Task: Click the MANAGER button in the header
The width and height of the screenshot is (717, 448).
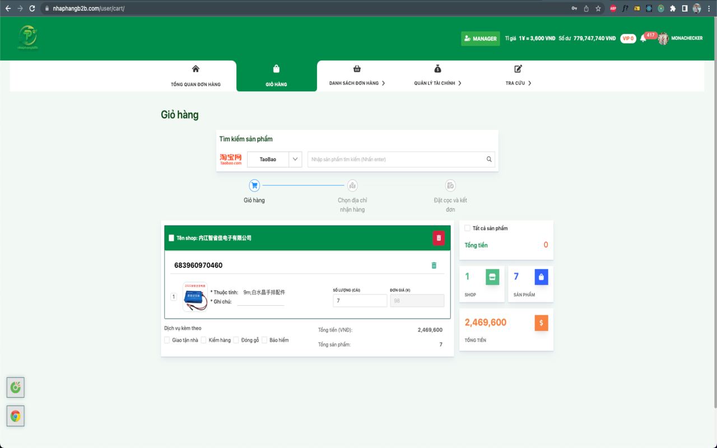Action: [480, 38]
